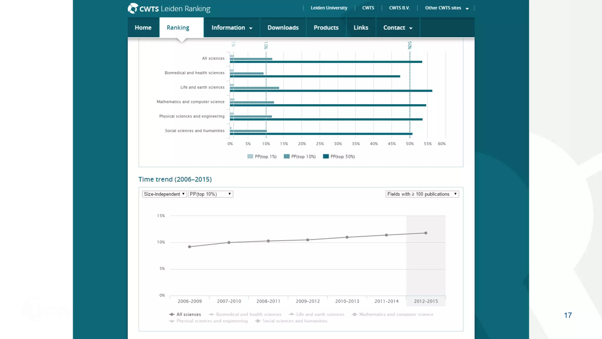Open the PP(top 10%) indicator dropdown

(x=210, y=194)
